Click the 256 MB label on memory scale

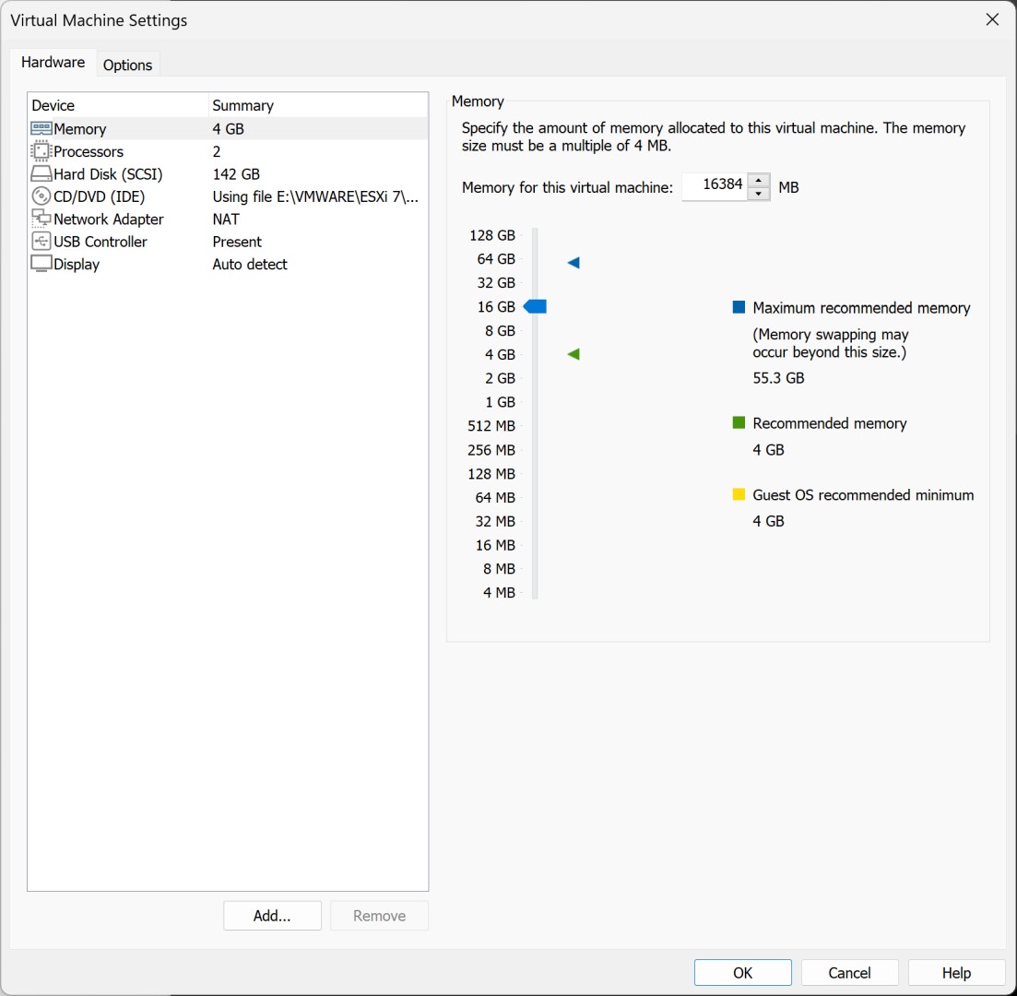(491, 450)
